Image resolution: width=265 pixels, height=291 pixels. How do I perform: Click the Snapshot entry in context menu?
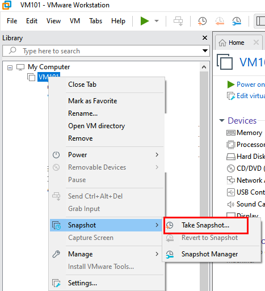(x=106, y=225)
